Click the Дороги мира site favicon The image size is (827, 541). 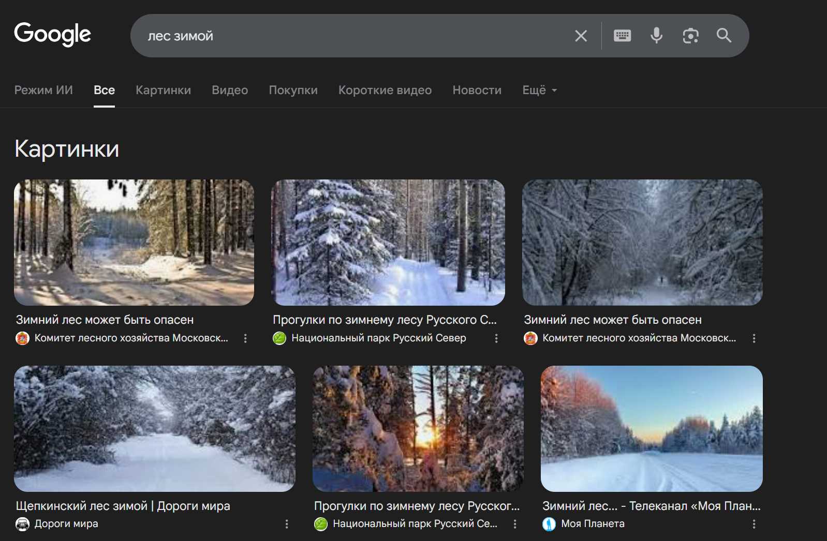tap(22, 524)
